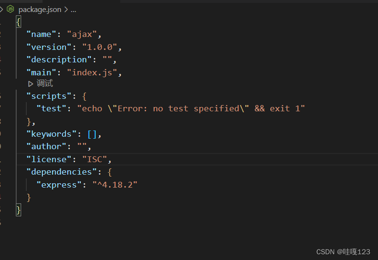Click the "index.js" value
378x260 pixels.
92,72
